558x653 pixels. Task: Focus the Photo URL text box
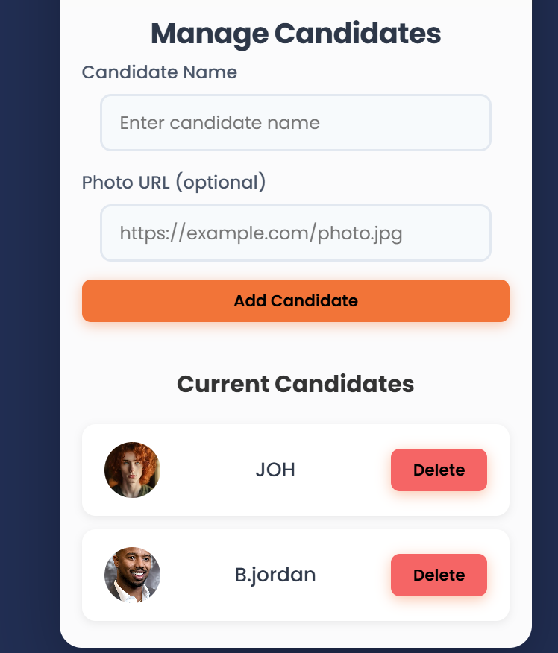295,233
